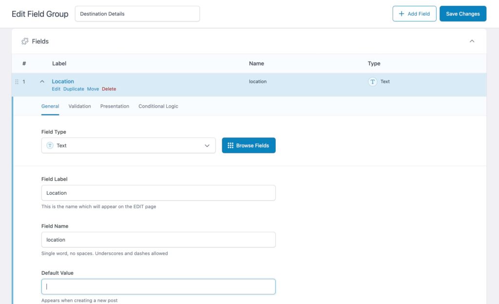The height and width of the screenshot is (304, 499).
Task: Click the Label column header
Action: click(x=59, y=63)
